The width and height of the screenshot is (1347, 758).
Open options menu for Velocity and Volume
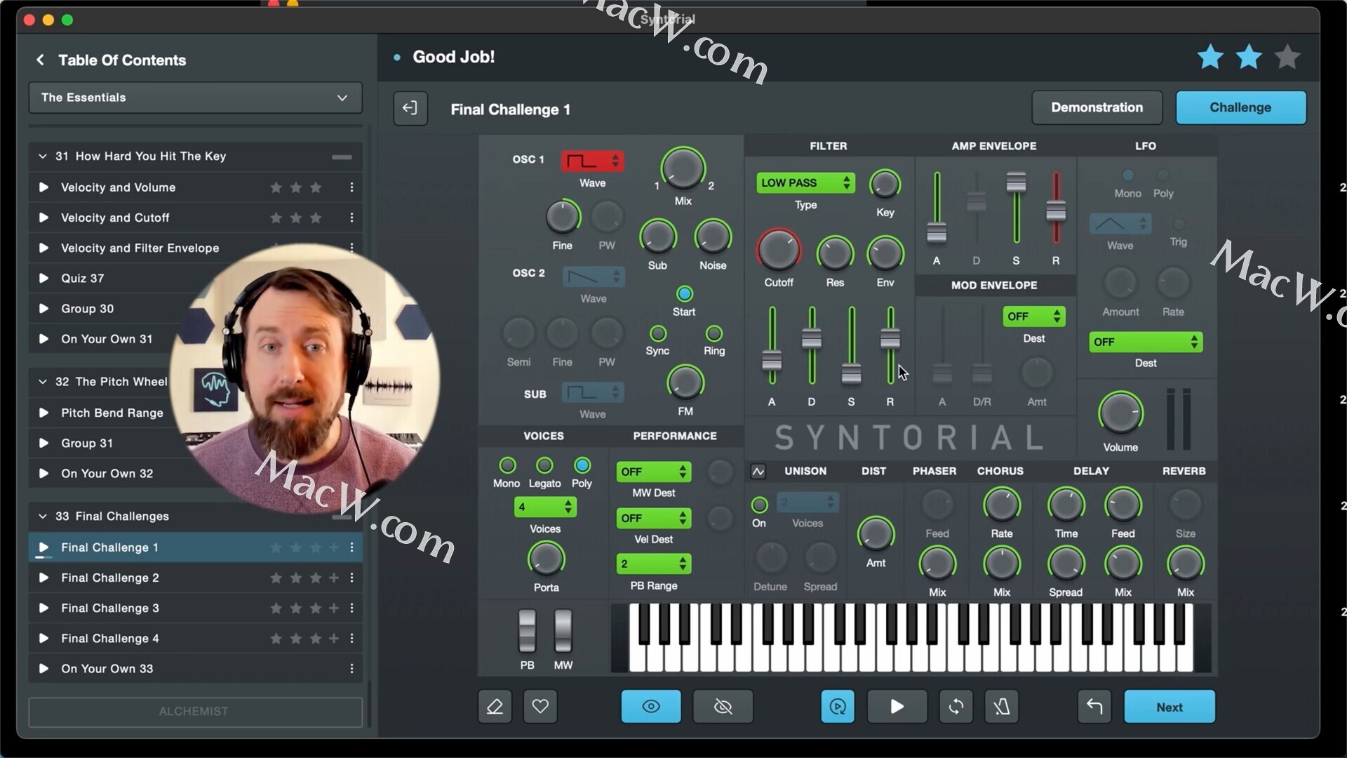tap(351, 187)
